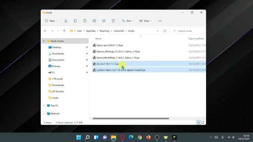Image resolution: width=253 pixels, height=142 pixels.
Task: Open pinned Downloads in Quick access
Action: coord(58,54)
